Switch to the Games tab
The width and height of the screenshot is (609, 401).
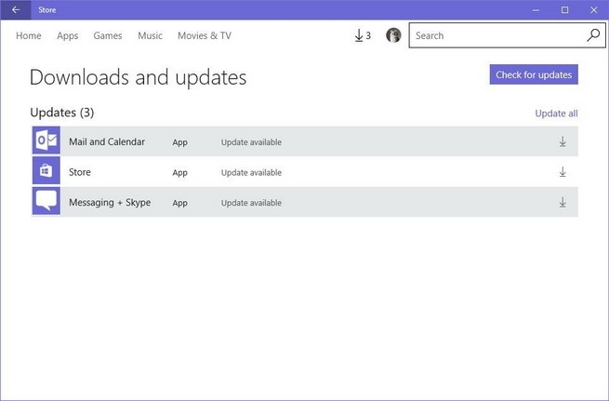point(108,35)
